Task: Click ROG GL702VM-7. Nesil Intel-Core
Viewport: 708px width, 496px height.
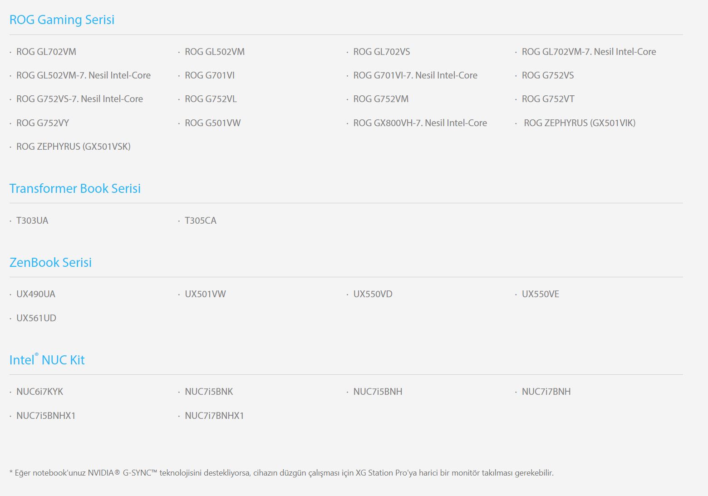Action: [589, 52]
